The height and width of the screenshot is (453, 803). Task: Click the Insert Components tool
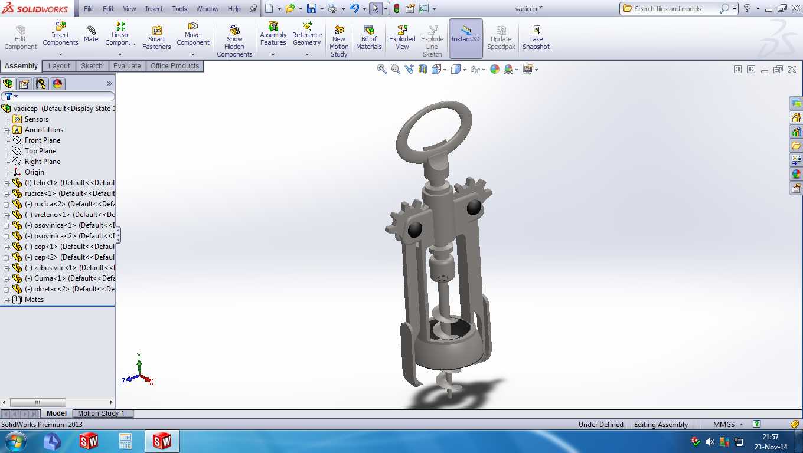pyautogui.click(x=60, y=34)
